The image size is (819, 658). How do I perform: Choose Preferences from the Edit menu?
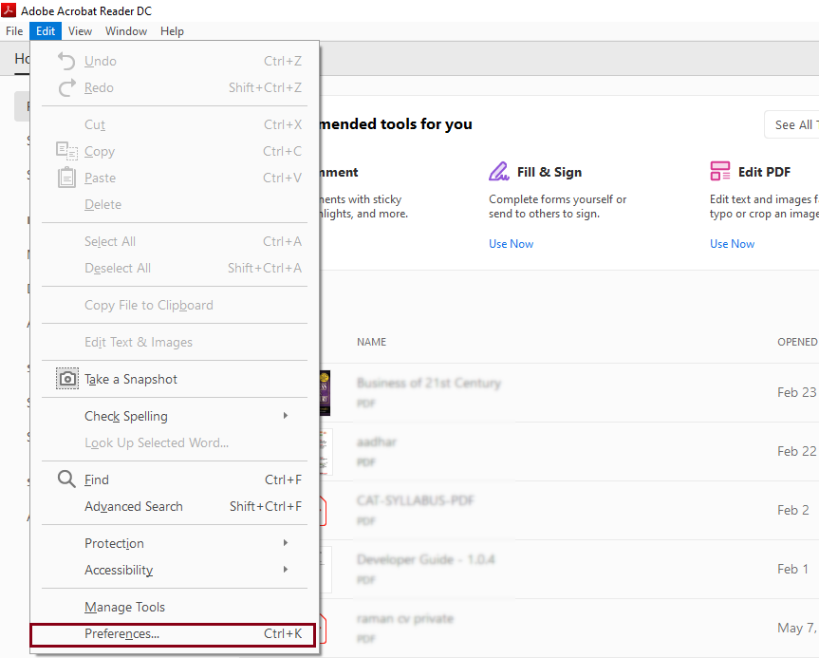point(174,634)
